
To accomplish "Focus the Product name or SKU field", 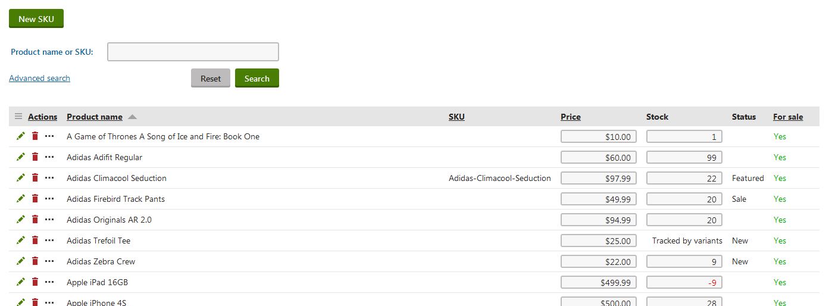I will (x=193, y=52).
